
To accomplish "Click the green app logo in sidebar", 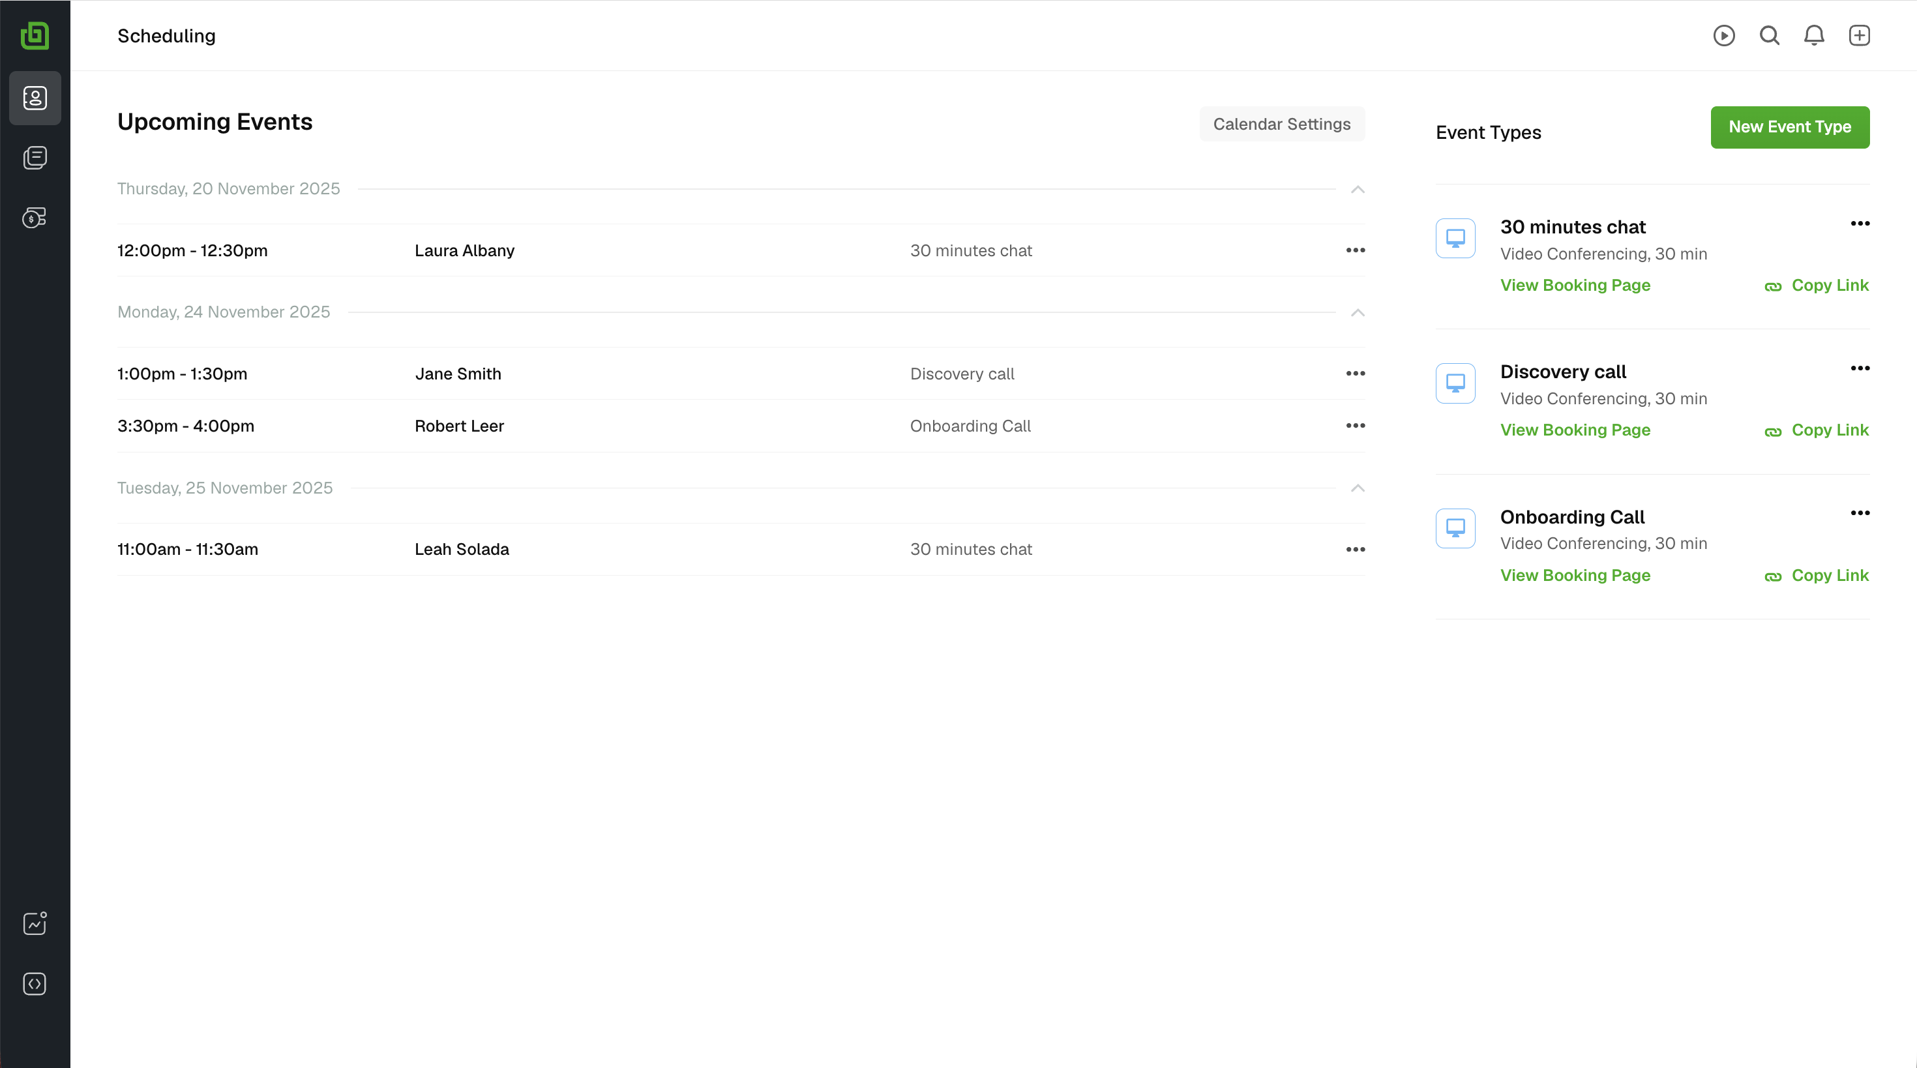I will pos(35,35).
